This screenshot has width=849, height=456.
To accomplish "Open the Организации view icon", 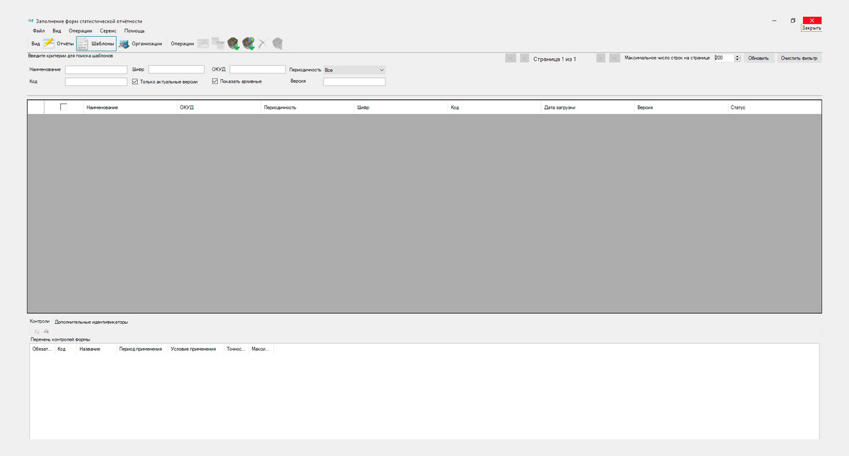I will tap(140, 44).
